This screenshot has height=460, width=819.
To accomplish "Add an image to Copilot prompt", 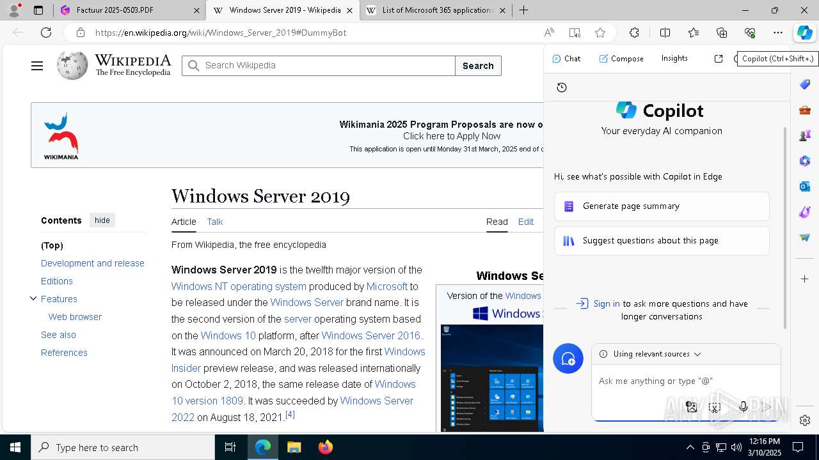I will (691, 407).
